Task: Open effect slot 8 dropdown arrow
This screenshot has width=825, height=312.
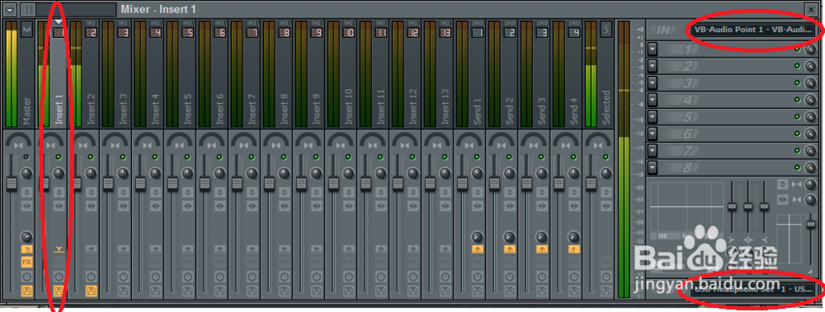Action: 653,168
